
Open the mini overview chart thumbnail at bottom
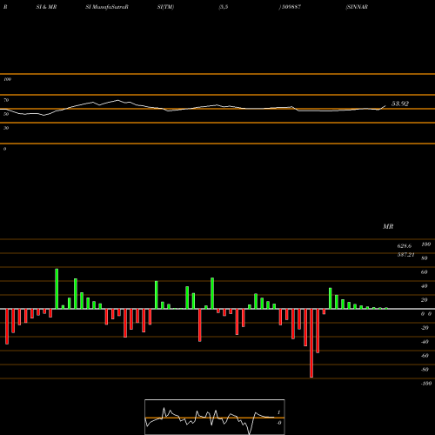[x=215, y=417]
